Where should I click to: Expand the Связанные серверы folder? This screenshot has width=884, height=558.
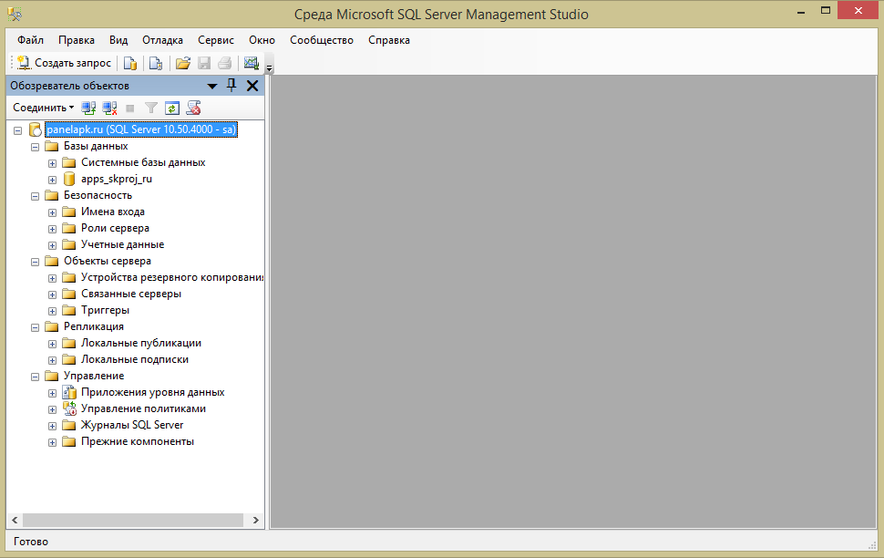(53, 294)
